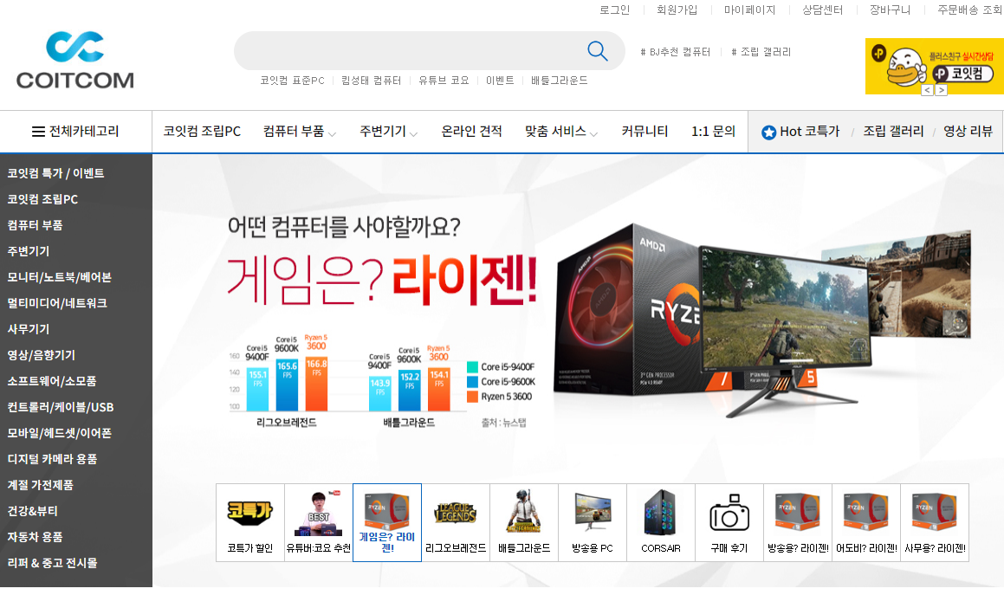Click the next banner arrow on ad
1004x595 pixels.
click(x=941, y=90)
